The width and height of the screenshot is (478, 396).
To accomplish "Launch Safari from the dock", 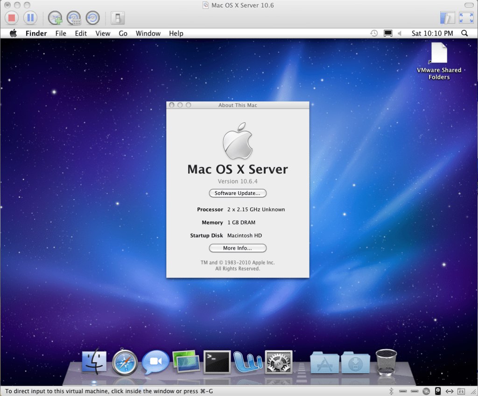I will click(125, 362).
